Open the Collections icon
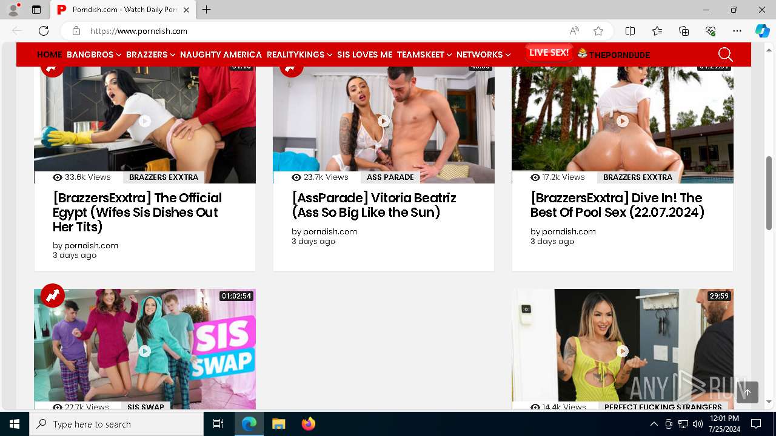 click(x=684, y=31)
